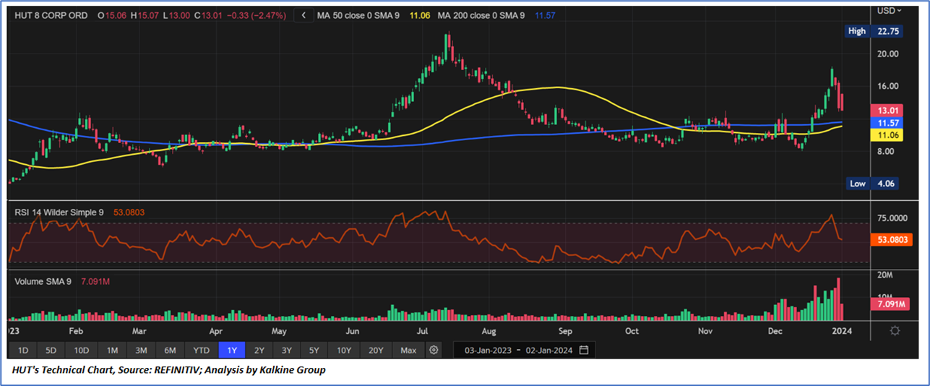This screenshot has height=386, width=930.
Task: Select the RSI 14 Wilder indicator label
Action: pyautogui.click(x=59, y=212)
